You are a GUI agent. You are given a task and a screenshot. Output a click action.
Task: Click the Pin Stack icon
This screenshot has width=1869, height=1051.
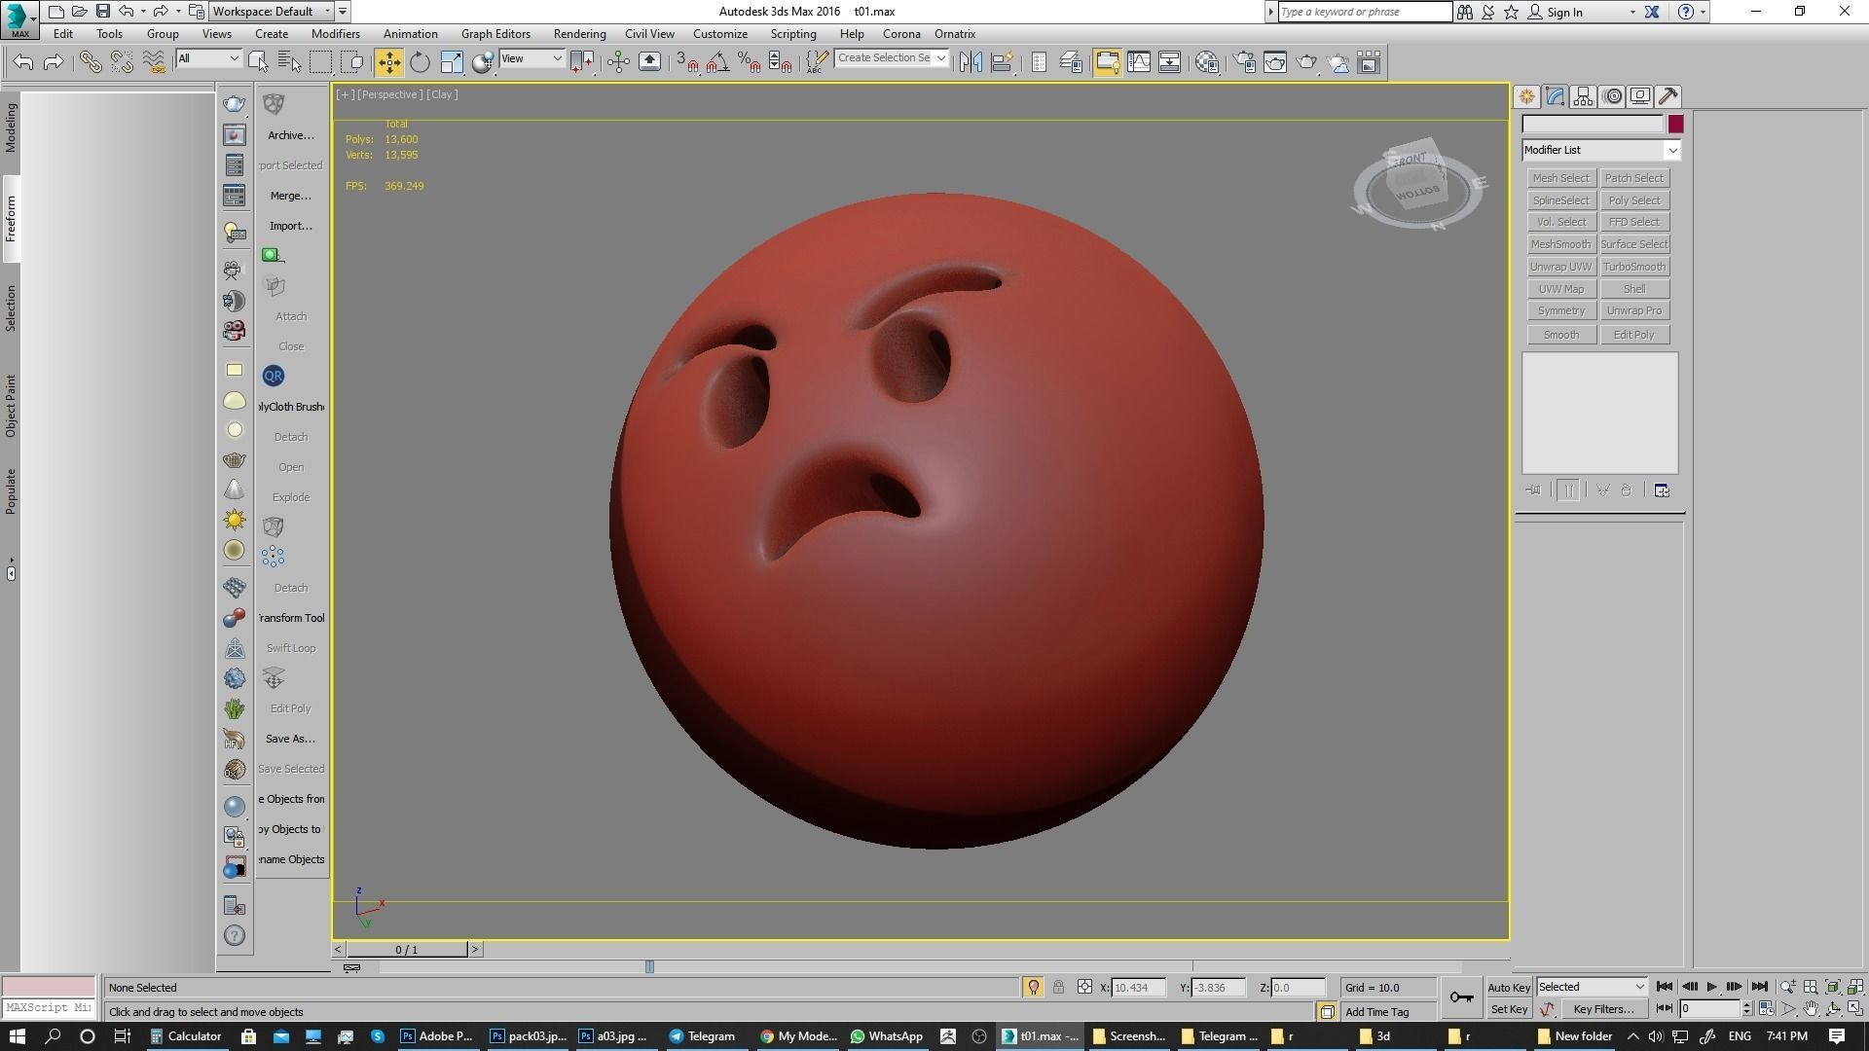[1533, 490]
